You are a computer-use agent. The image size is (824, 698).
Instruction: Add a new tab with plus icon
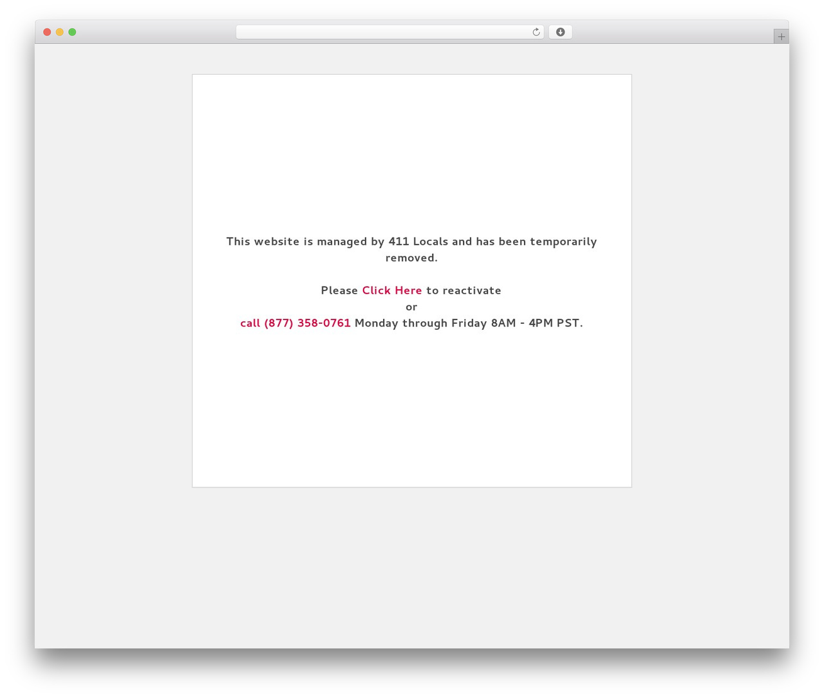(781, 37)
